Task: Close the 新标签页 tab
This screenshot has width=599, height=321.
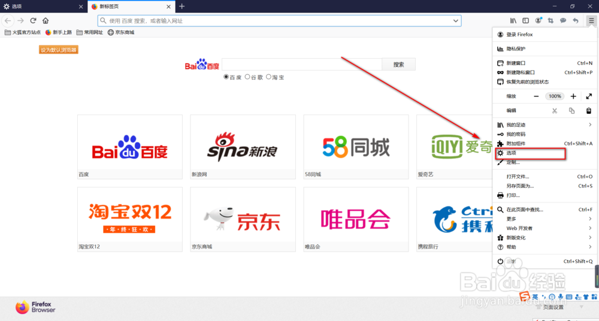Action: point(168,7)
